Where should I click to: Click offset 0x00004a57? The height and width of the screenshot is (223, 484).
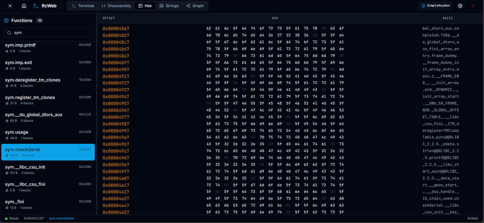[116, 212]
